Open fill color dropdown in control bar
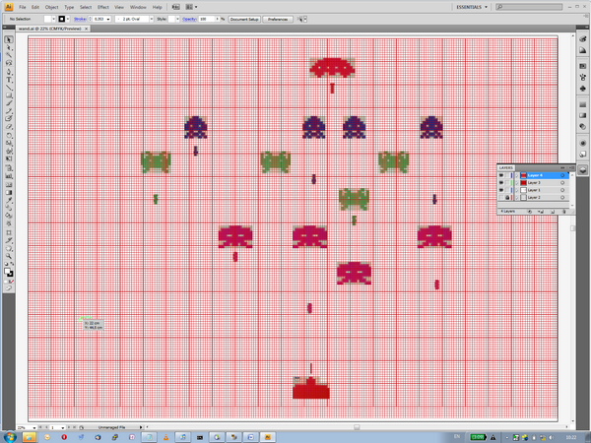This screenshot has height=443, width=591. (x=53, y=19)
